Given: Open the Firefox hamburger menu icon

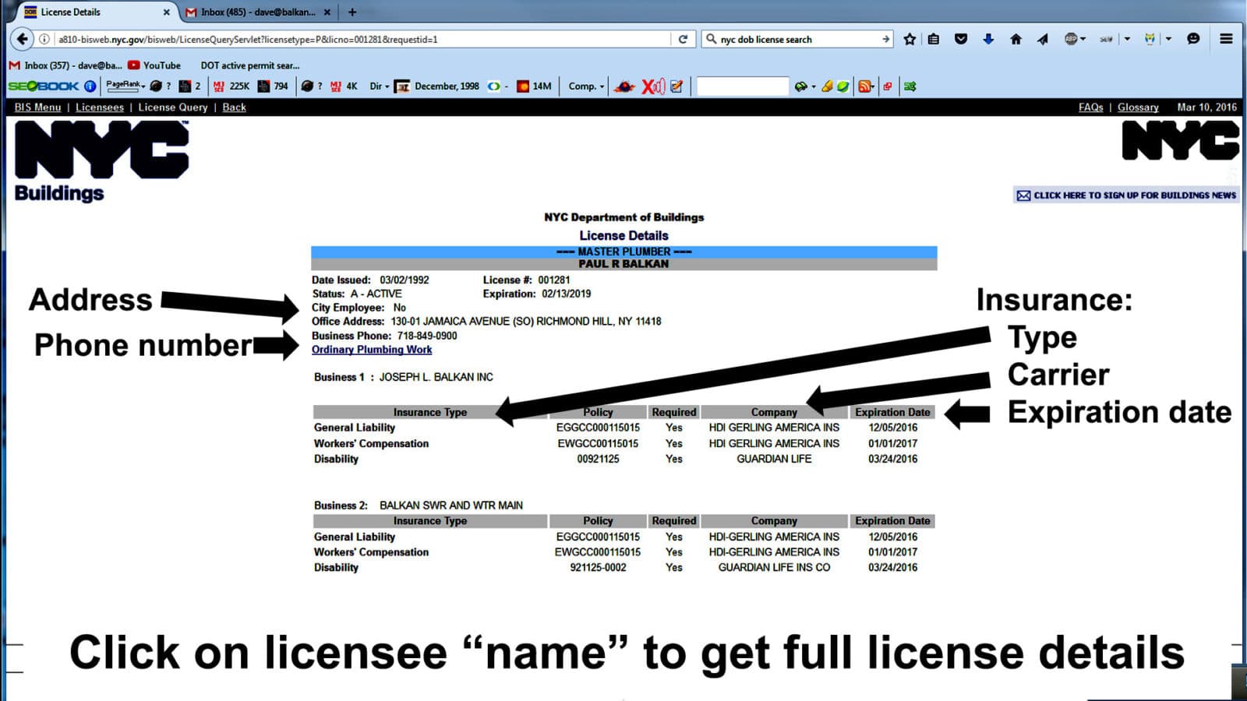Looking at the screenshot, I should [x=1225, y=39].
